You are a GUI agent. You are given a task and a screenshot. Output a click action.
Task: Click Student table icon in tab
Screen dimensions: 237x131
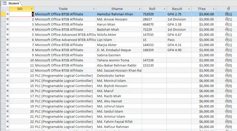(4, 3)
